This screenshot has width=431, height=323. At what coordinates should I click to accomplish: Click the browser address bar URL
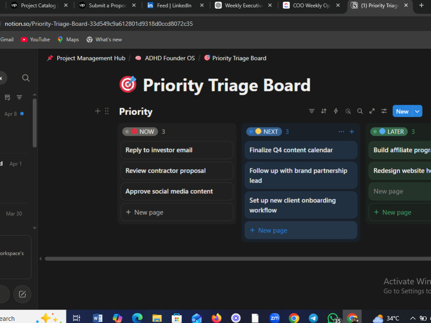(x=99, y=24)
